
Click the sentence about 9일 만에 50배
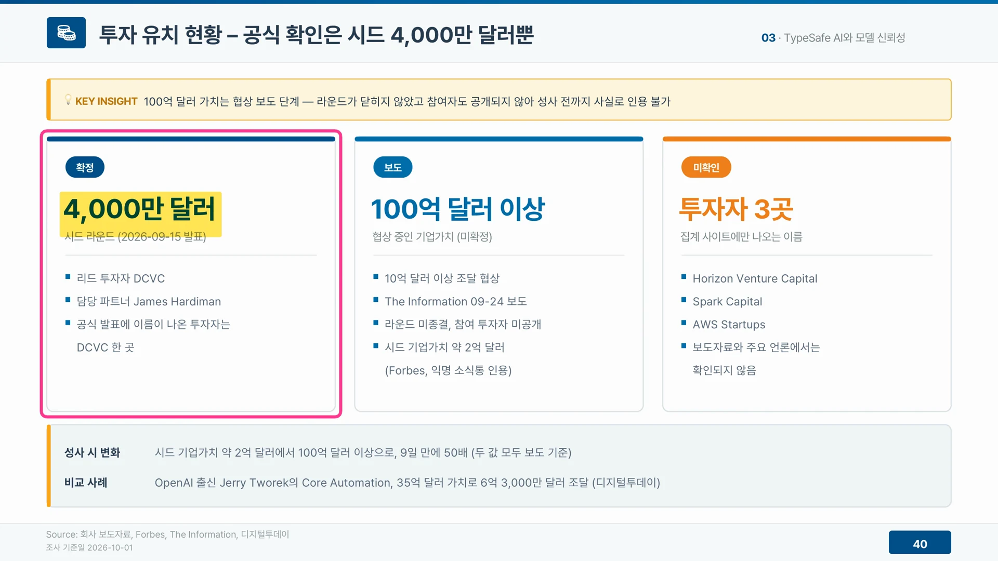point(363,452)
